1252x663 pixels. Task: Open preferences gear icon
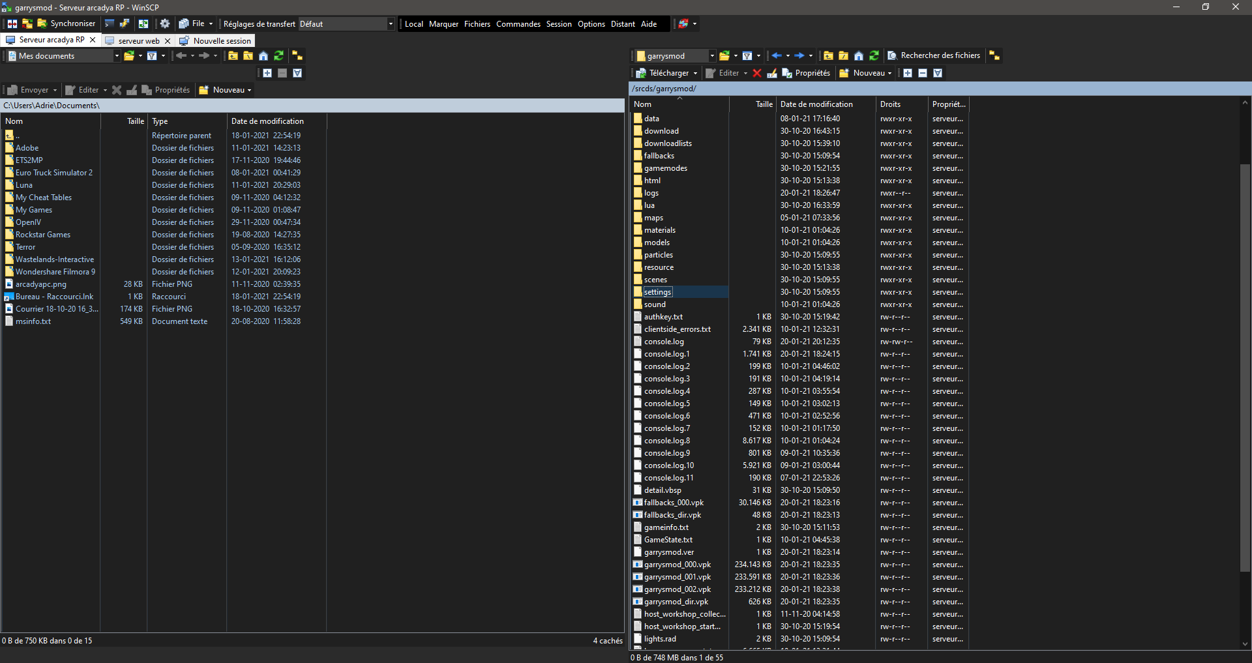(165, 23)
